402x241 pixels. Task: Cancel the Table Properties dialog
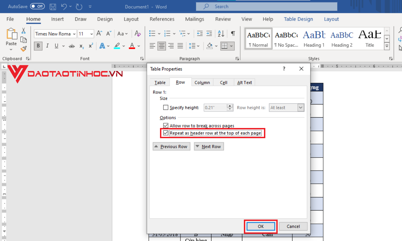coord(293,226)
